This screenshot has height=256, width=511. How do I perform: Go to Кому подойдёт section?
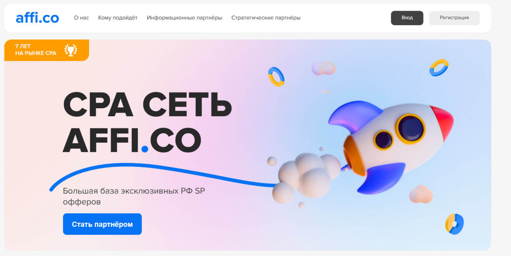coord(118,18)
